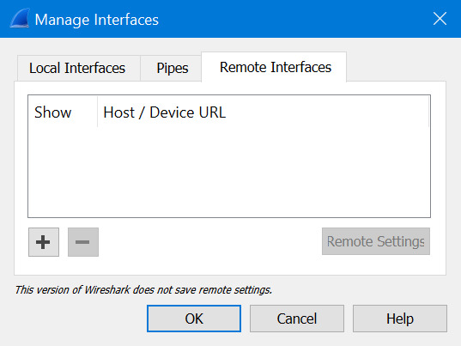Open the Pipes tab
461x346 pixels.
tap(172, 68)
